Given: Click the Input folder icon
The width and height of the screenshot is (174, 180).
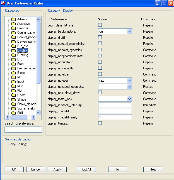Looking at the screenshot, I should [13, 82].
